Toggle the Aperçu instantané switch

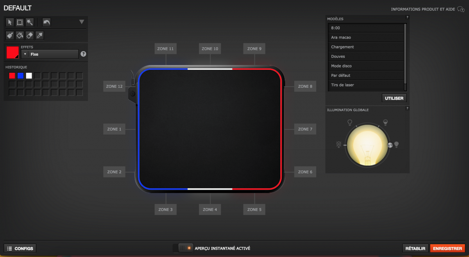(x=183, y=248)
